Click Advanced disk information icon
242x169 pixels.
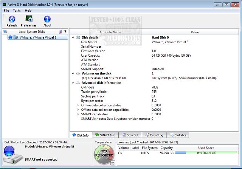[x=78, y=83]
